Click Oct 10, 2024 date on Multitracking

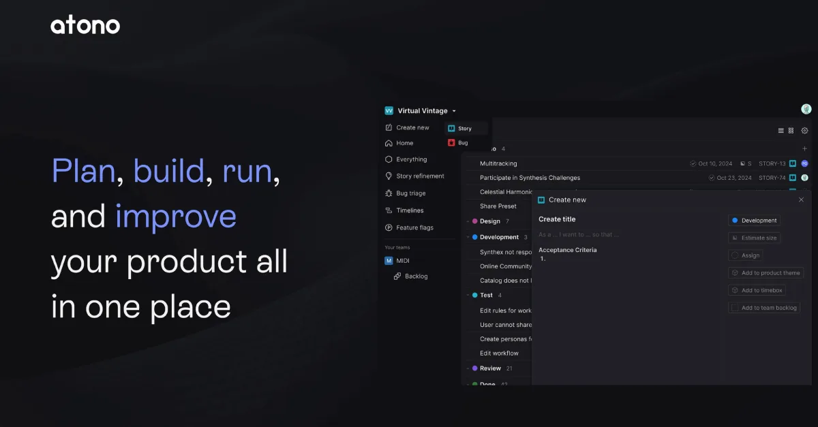click(711, 163)
